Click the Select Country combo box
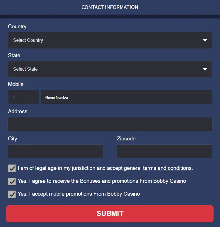This screenshot has width=220, height=227. 110,40
